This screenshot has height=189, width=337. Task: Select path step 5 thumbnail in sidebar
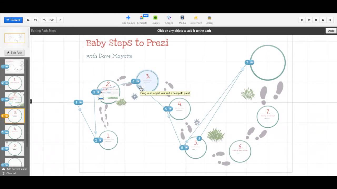coord(15,132)
